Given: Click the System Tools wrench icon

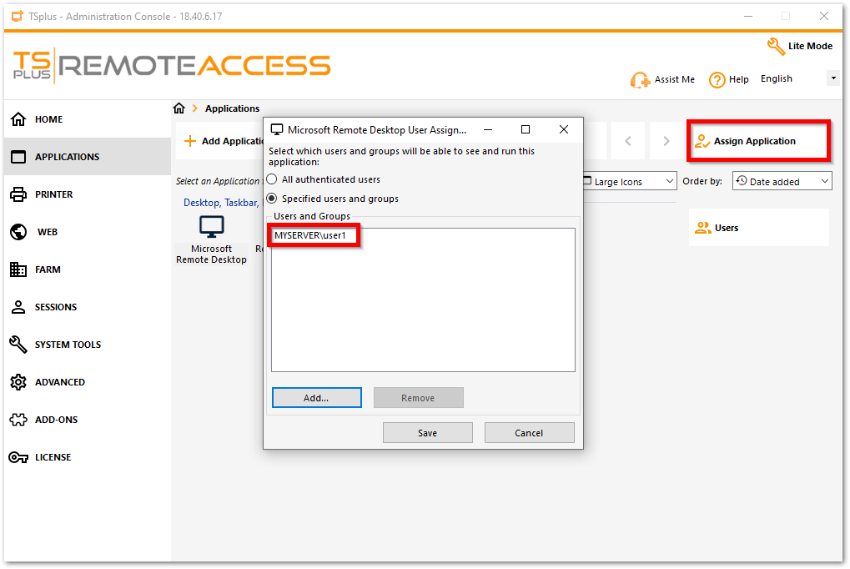Looking at the screenshot, I should 18,345.
